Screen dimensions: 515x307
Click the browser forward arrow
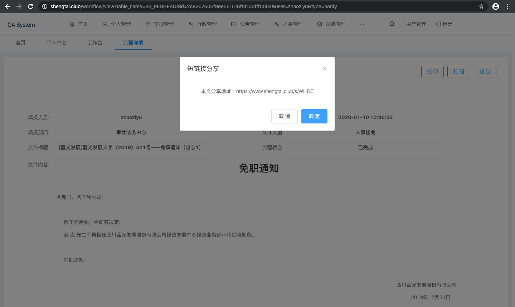point(19,6)
